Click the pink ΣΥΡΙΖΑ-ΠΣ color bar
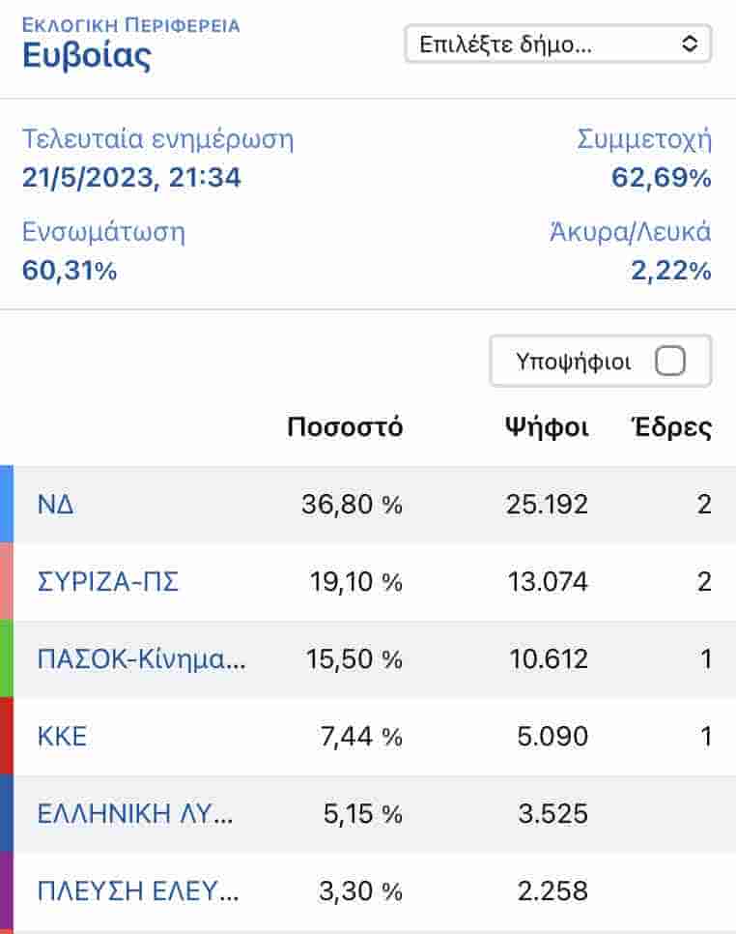736x934 pixels. [x=6, y=581]
